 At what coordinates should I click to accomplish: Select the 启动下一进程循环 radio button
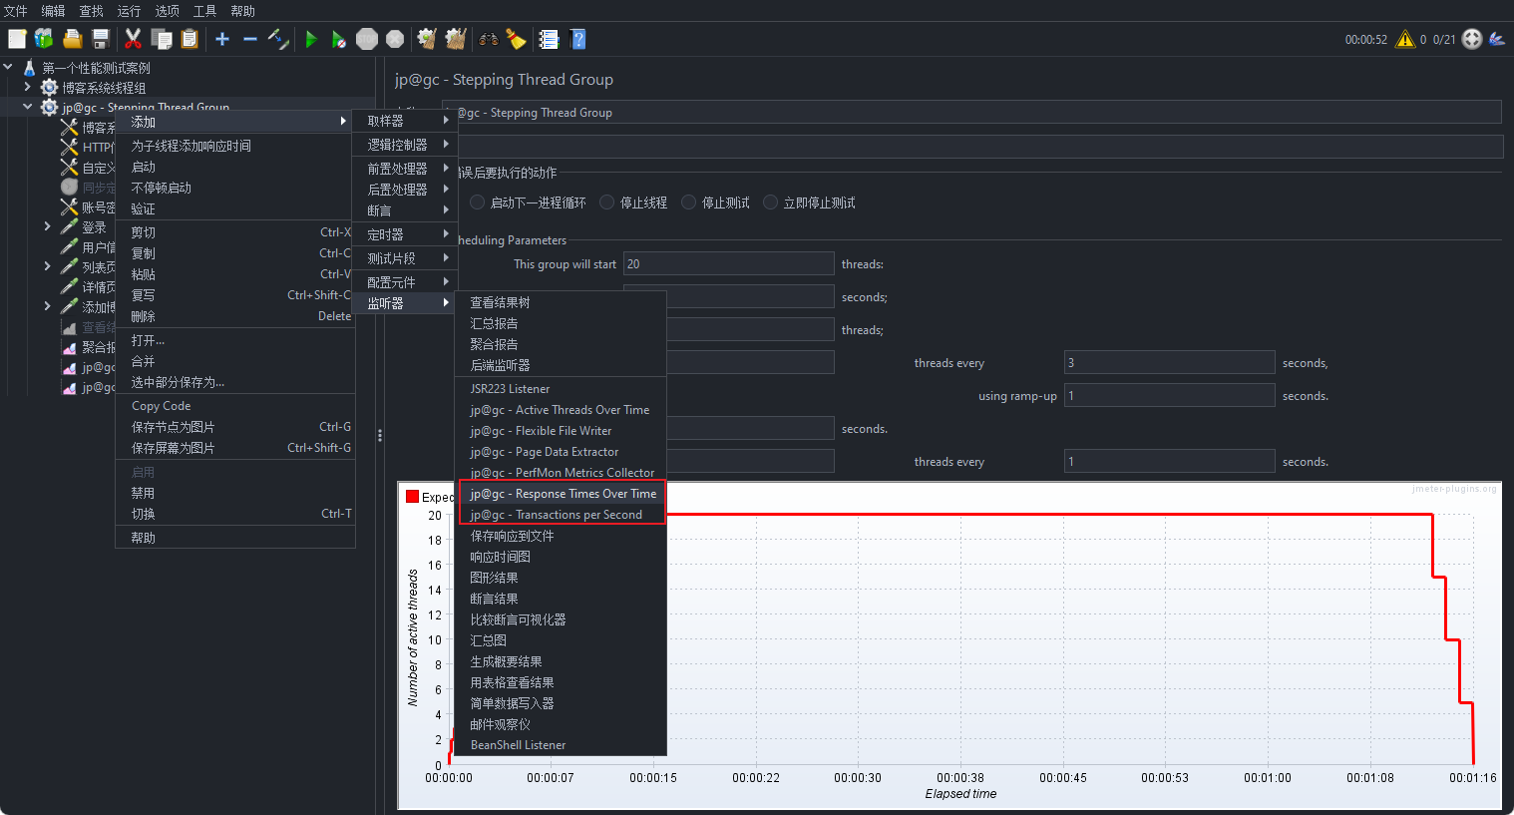(x=478, y=203)
